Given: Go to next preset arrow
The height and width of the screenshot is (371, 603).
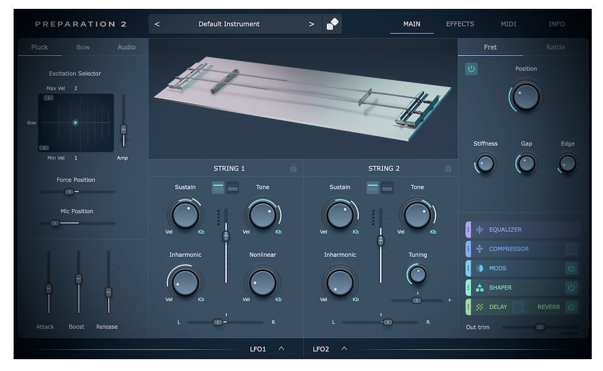Looking at the screenshot, I should click(312, 24).
